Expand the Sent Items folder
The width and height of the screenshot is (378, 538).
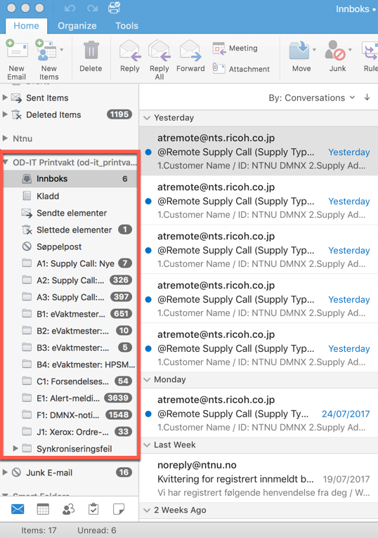click(x=5, y=98)
